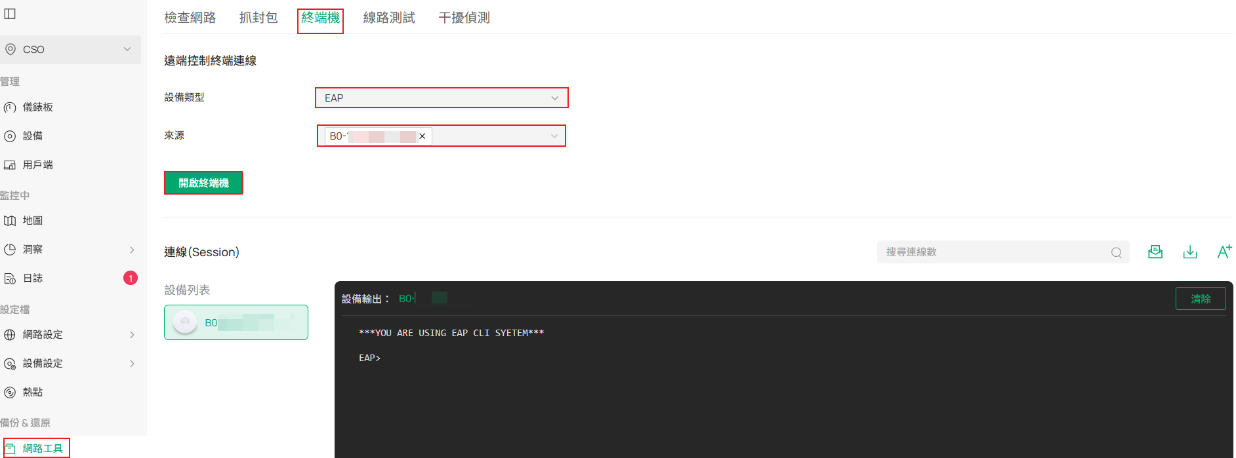The width and height of the screenshot is (1236, 458).
Task: Open 熱點 hotspot page
Action: [x=33, y=392]
